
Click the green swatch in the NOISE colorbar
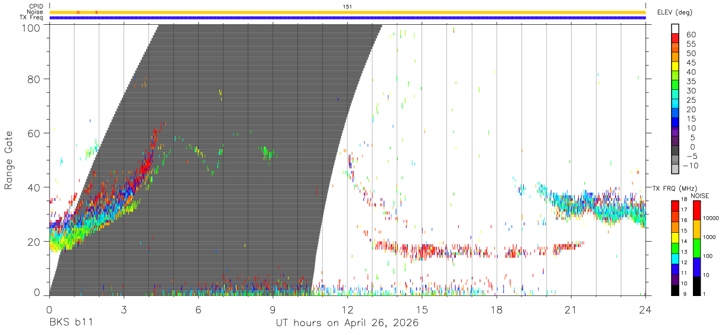coord(696,247)
